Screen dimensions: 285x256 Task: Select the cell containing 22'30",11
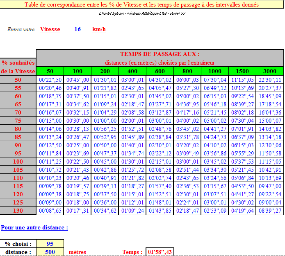[269, 80]
